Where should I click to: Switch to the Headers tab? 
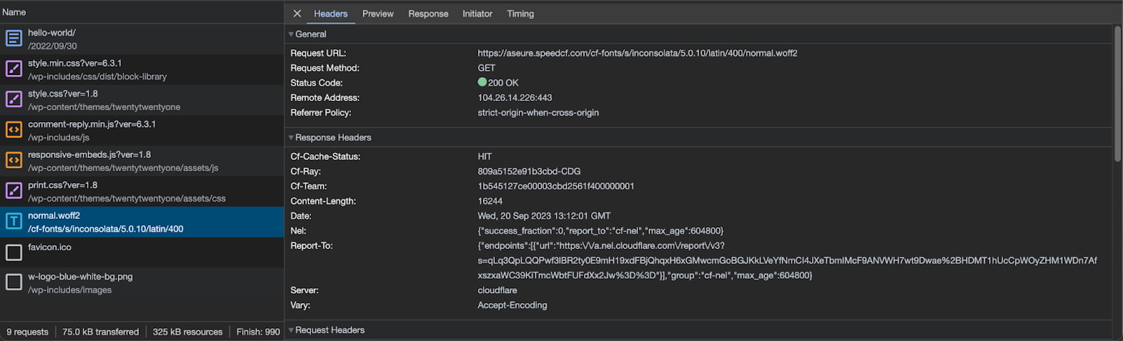tap(331, 13)
